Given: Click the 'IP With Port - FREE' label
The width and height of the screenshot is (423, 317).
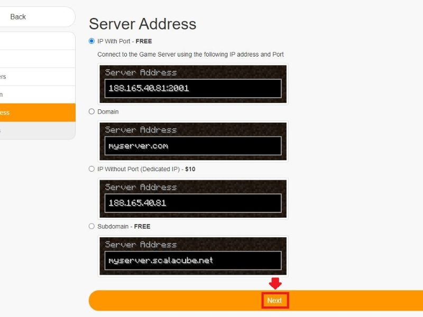Looking at the screenshot, I should (x=125, y=41).
